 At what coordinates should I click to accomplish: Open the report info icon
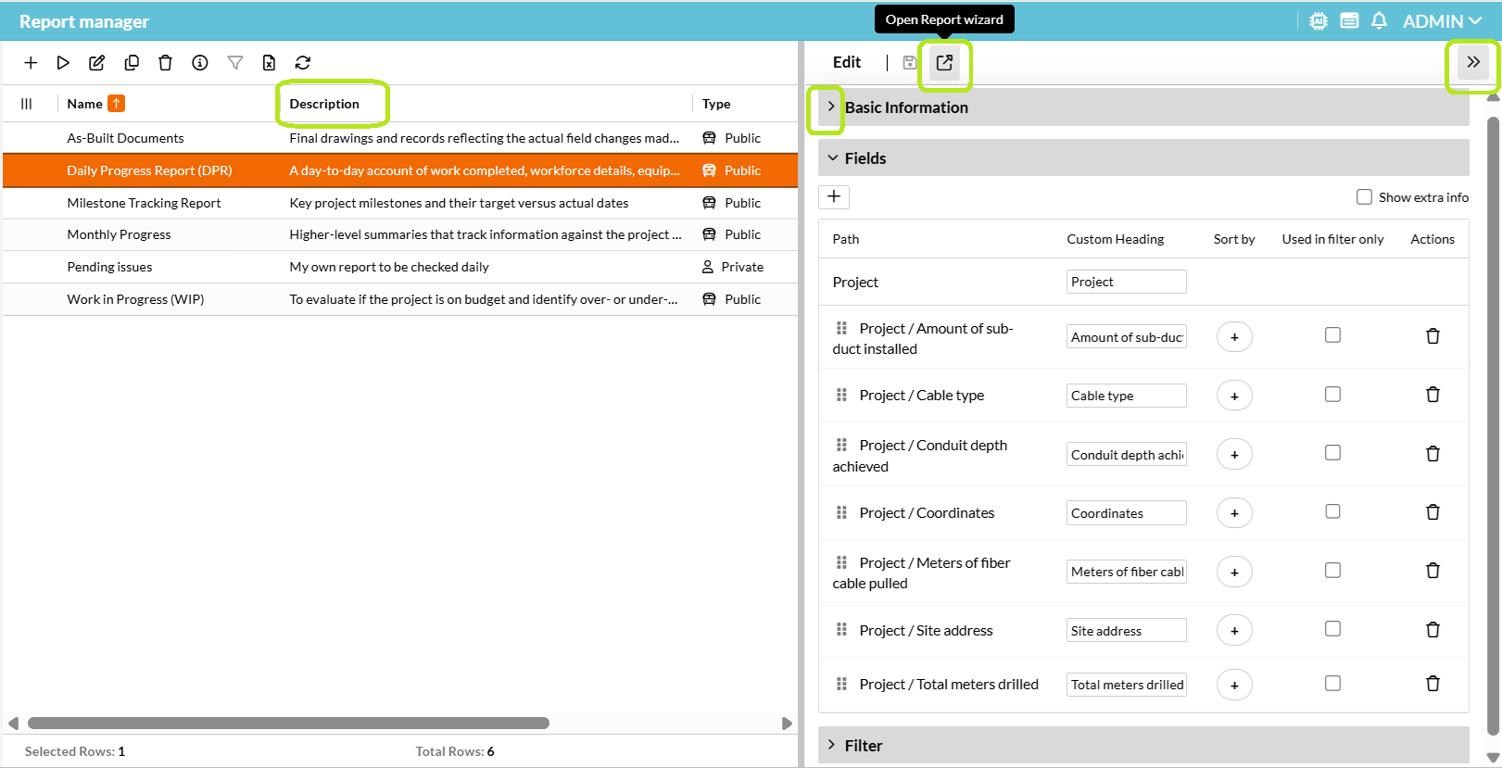(200, 63)
